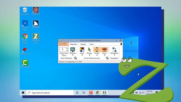Switch to the Magnifier tab
The width and height of the screenshot is (181, 102).
tap(74, 44)
